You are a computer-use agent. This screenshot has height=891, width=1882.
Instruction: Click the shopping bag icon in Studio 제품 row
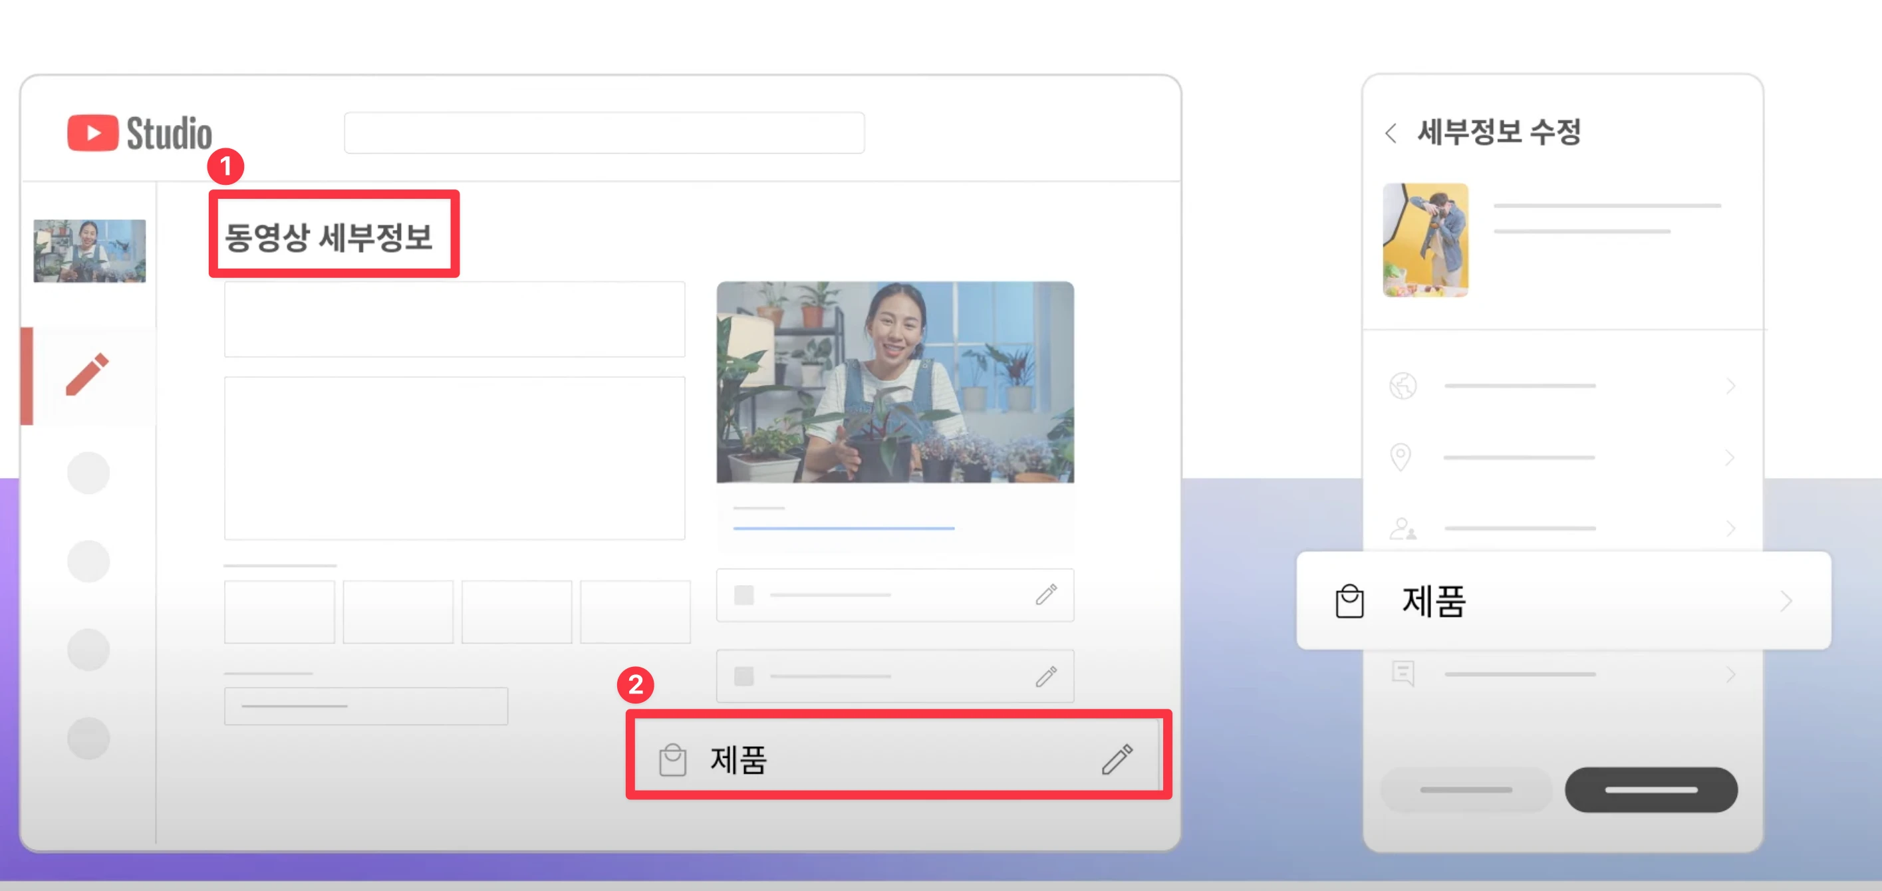click(672, 759)
